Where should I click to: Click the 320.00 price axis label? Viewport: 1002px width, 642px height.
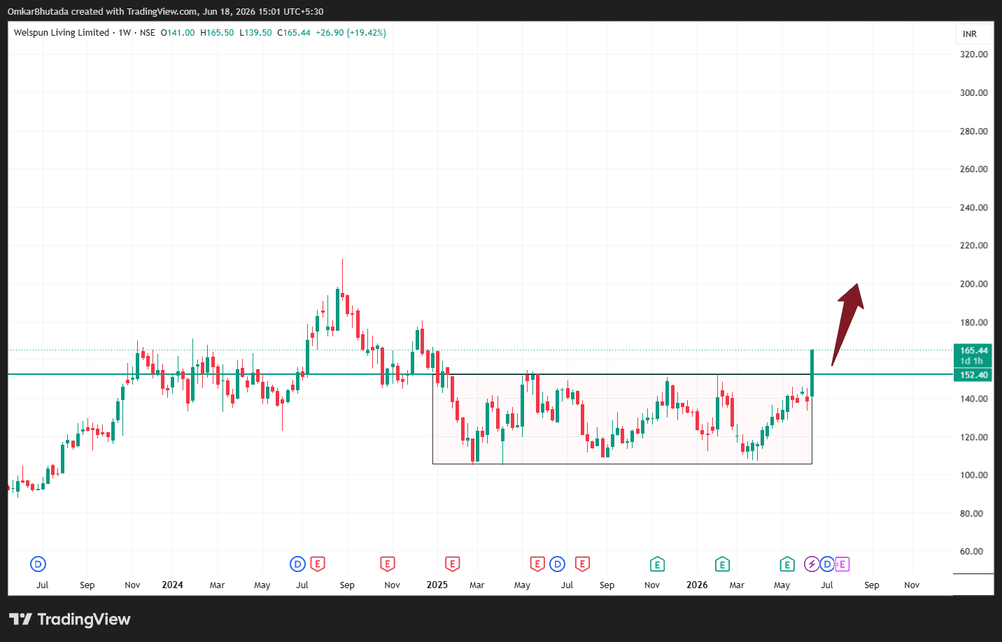click(974, 55)
